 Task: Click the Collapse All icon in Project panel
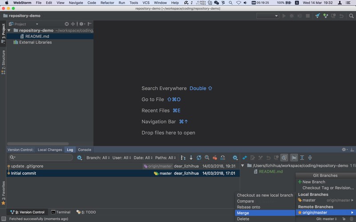click(73, 24)
